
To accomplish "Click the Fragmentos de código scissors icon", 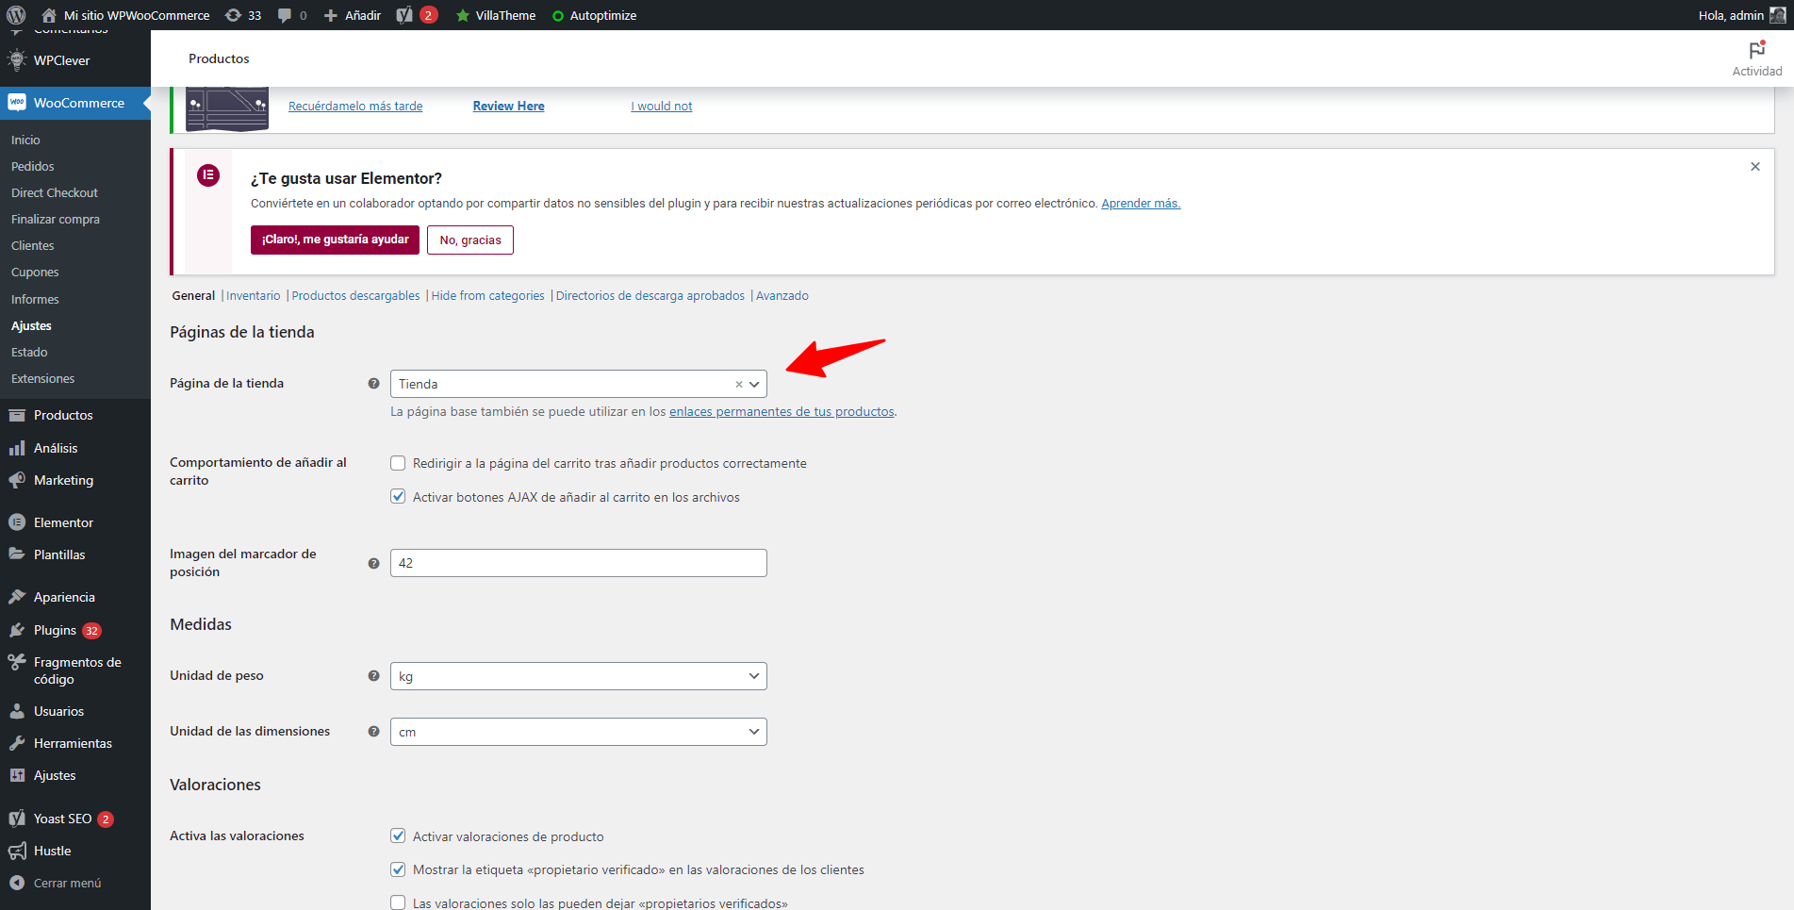I will pos(17,662).
